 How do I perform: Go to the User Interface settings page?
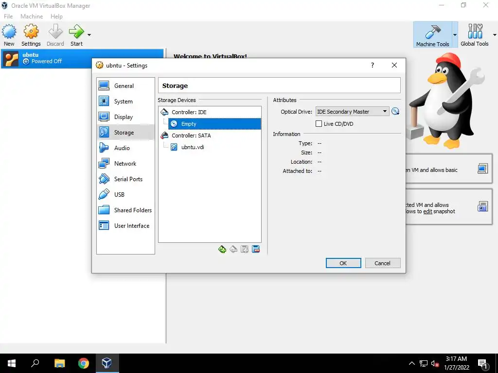pyautogui.click(x=125, y=225)
